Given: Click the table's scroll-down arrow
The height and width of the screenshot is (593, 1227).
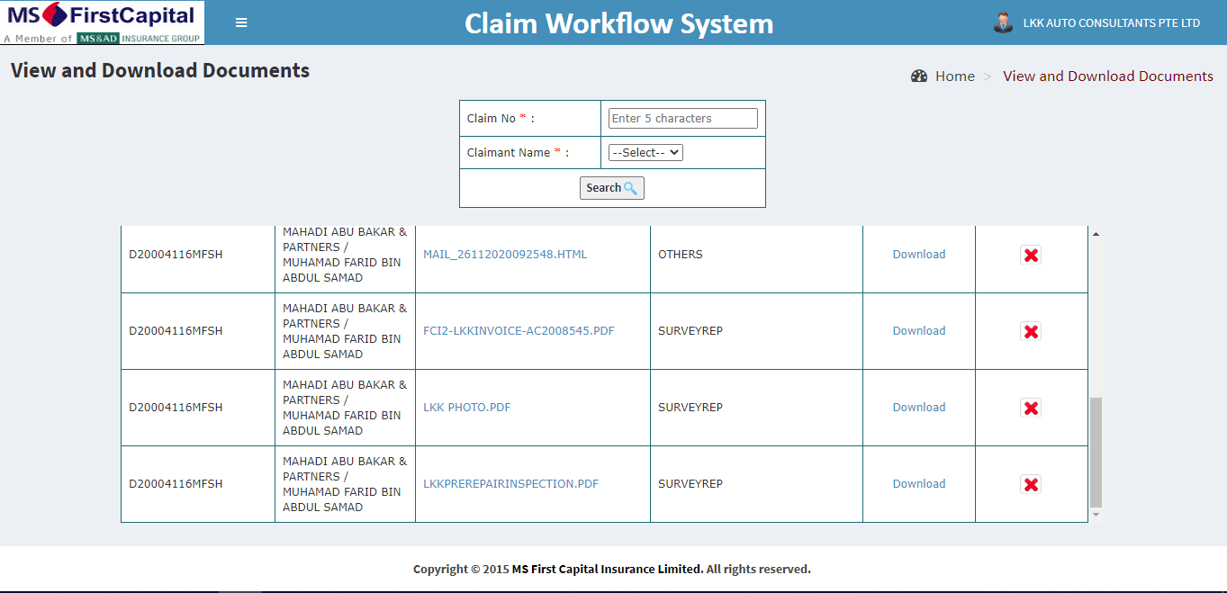Looking at the screenshot, I should click(x=1096, y=515).
